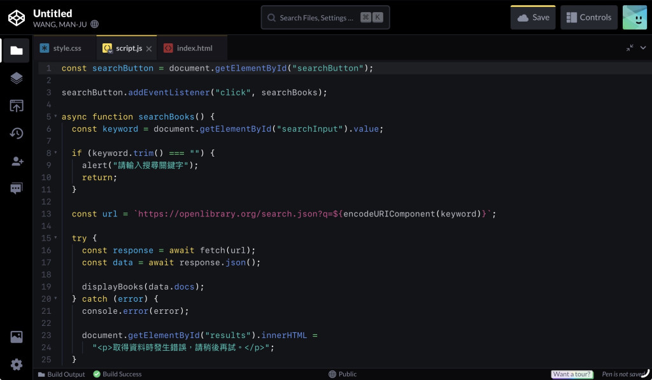Click the Build Success status text

click(122, 374)
